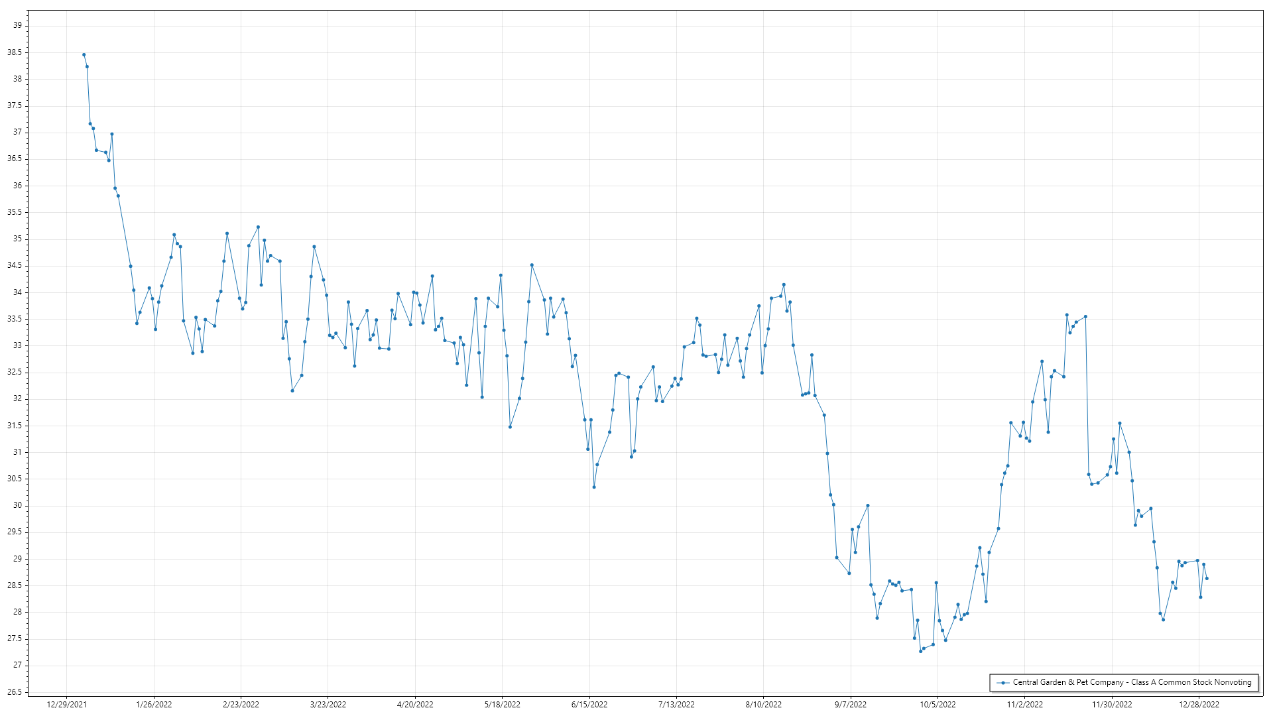Click the last data point of the series
Viewport: 1273px width, 716px height.
(x=1207, y=579)
